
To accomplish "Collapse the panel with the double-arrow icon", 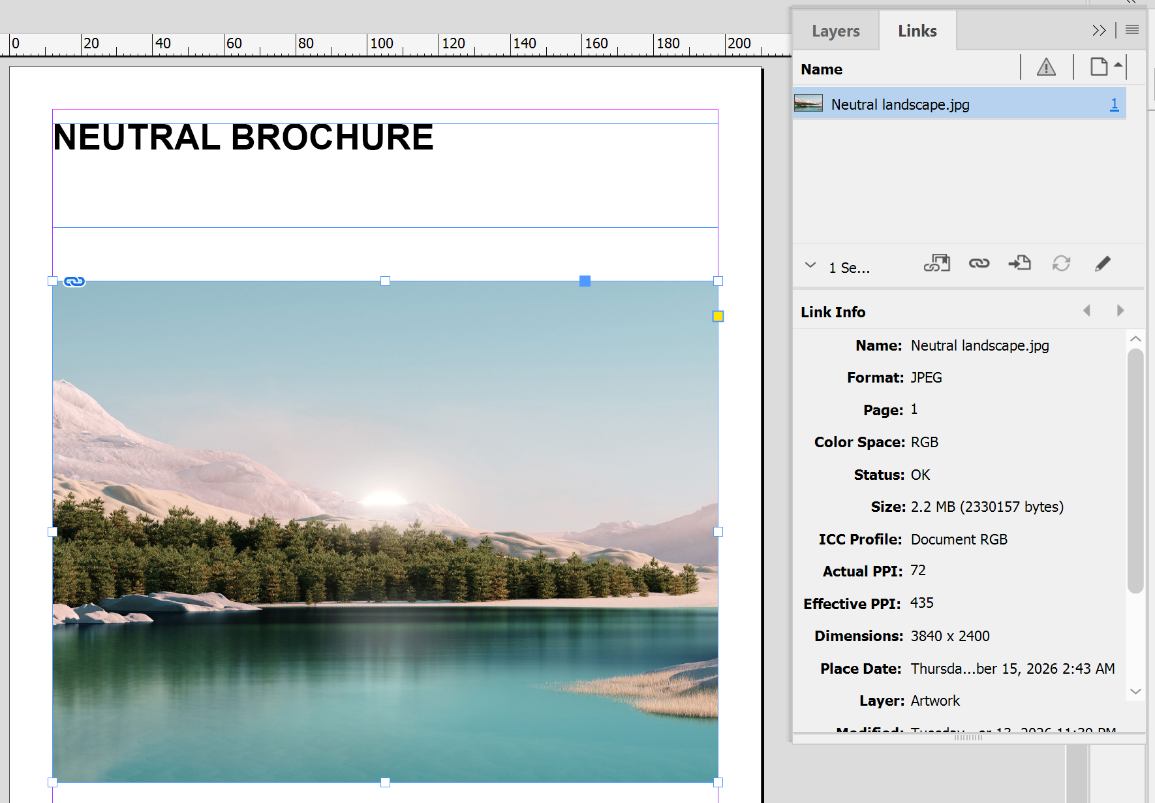I will pos(1099,30).
